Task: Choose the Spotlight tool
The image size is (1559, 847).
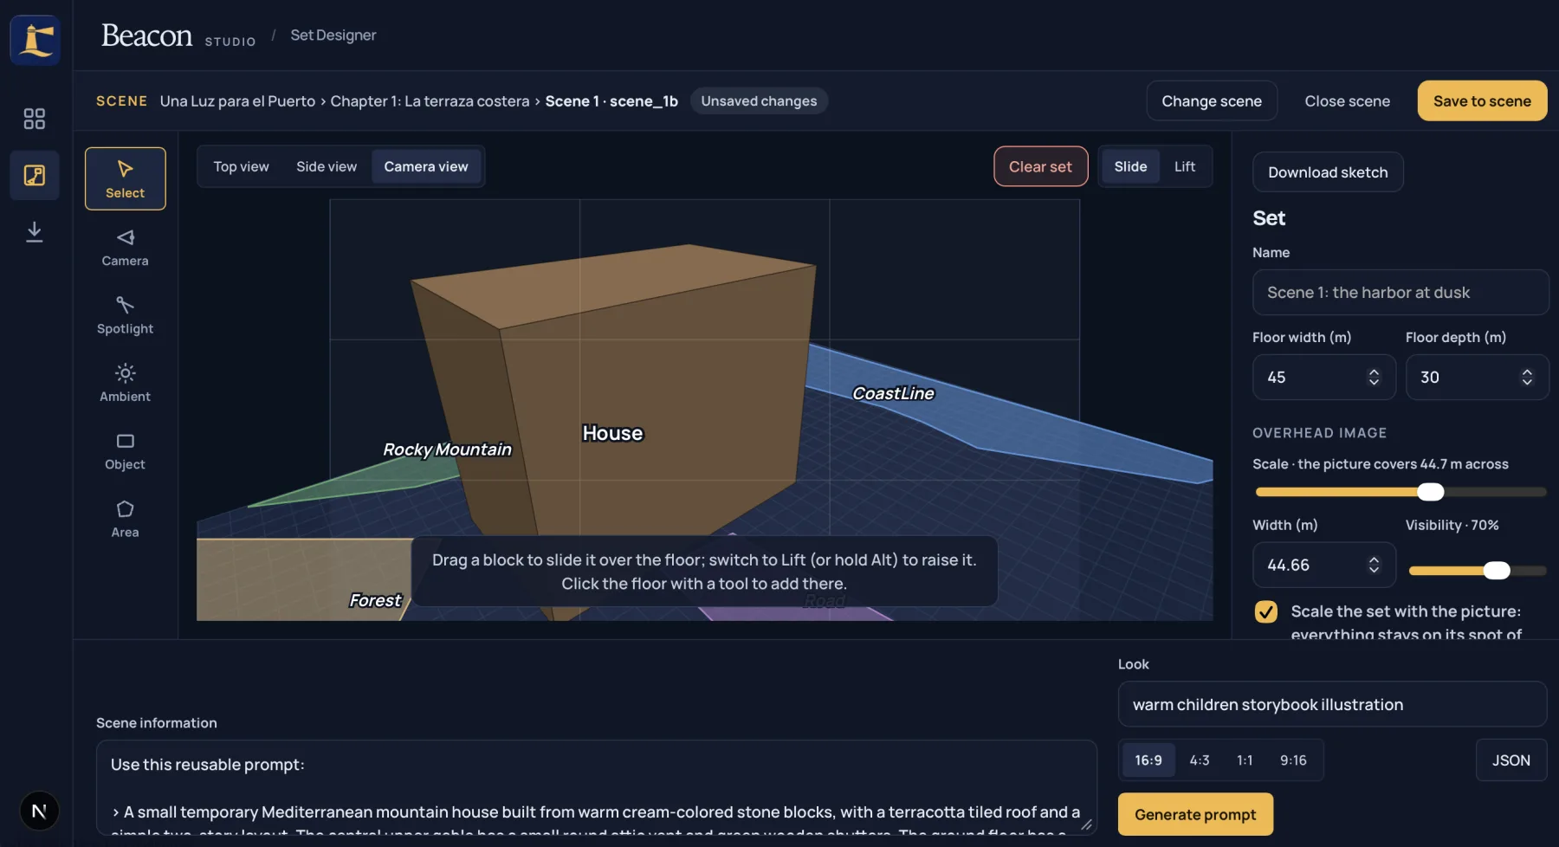Action: (x=126, y=315)
